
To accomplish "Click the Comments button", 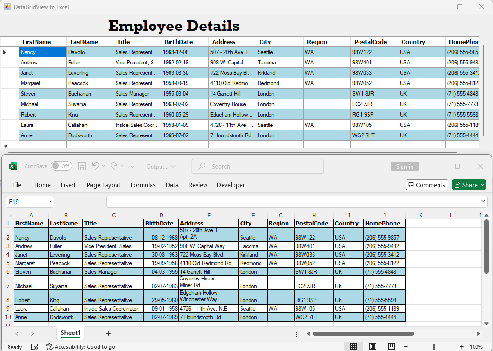I will [x=427, y=185].
